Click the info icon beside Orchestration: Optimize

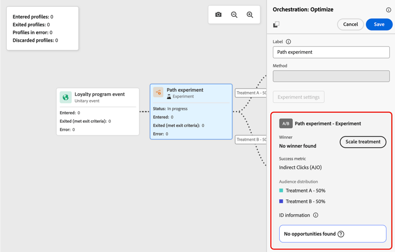coord(389,10)
